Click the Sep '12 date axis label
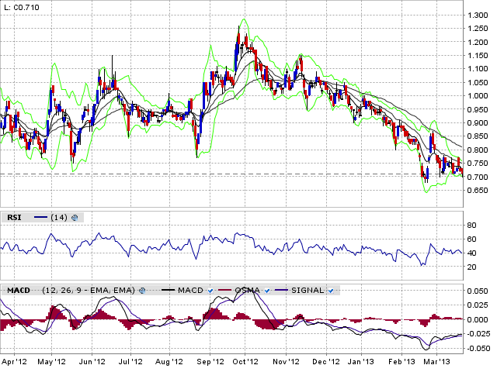The image size is (497, 372). 210,362
